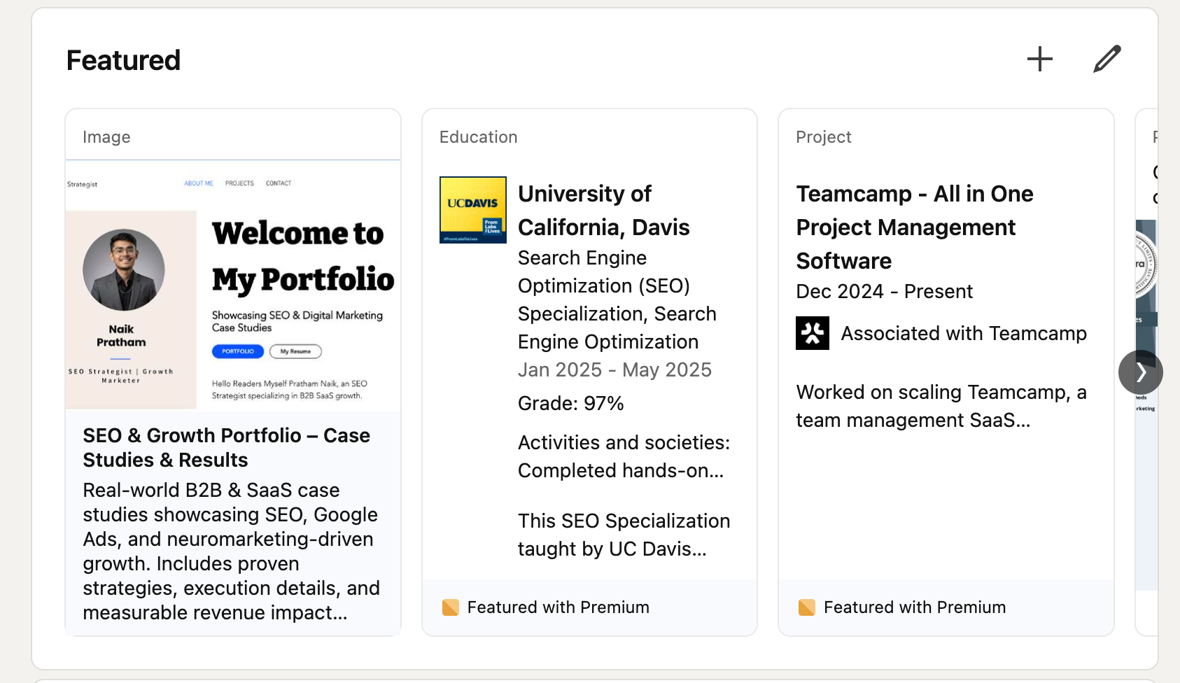This screenshot has width=1180, height=683.
Task: Open SEO & Growth Portfolio case studies title
Action: pos(226,447)
